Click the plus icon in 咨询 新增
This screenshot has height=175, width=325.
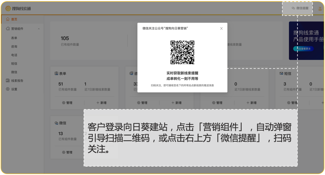pos(173,102)
